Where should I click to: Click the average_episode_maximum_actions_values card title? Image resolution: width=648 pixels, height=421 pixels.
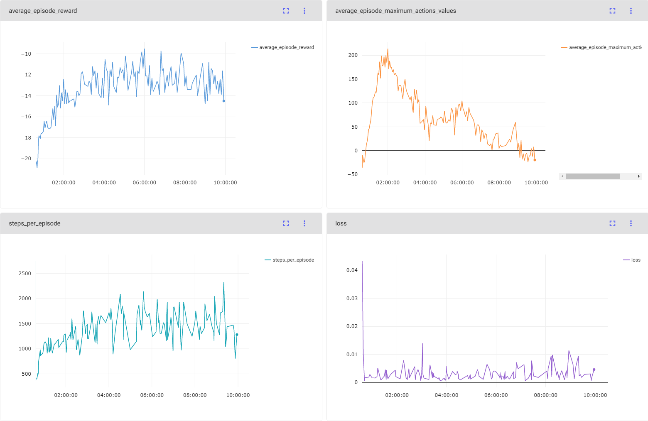click(395, 11)
